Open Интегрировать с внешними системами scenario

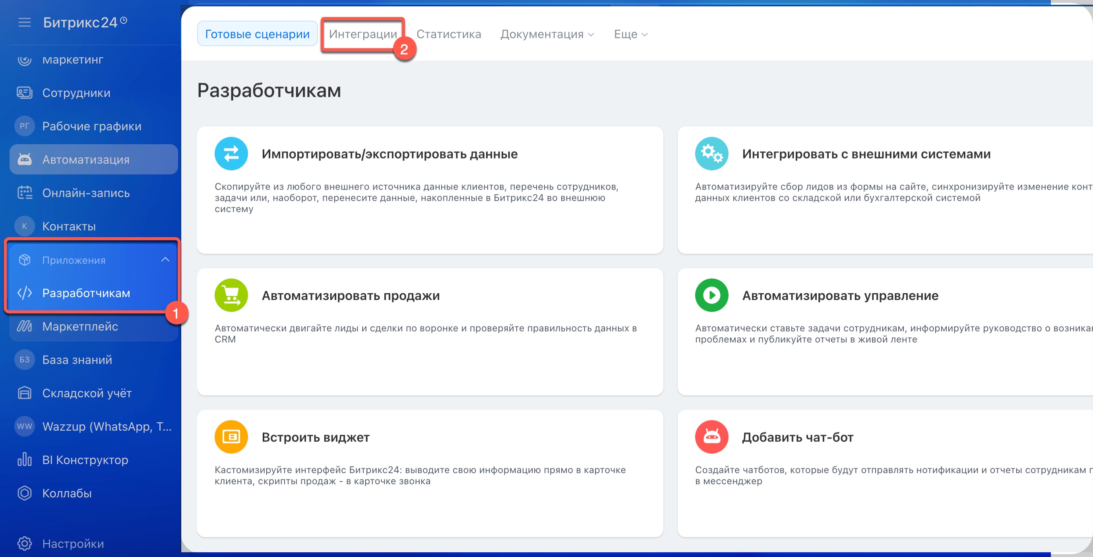click(x=885, y=190)
